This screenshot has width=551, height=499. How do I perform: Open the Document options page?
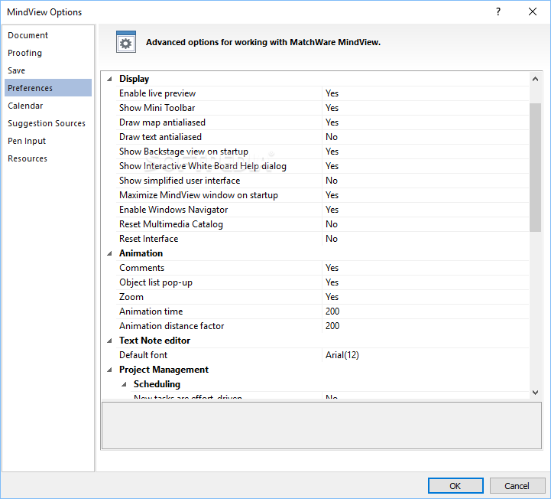[x=48, y=35]
